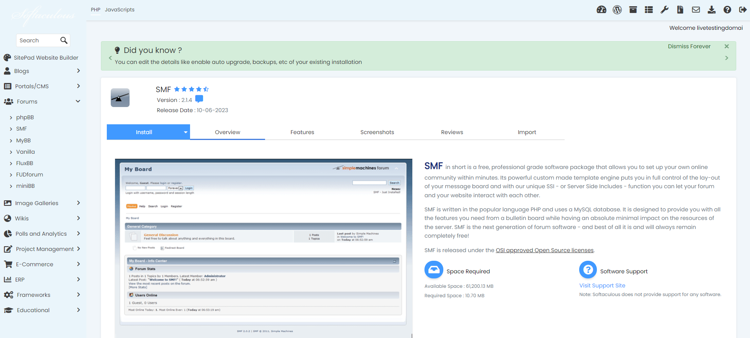Viewport: 750px width, 338px height.
Task: Click the SMF application logo icon
Action: click(120, 98)
